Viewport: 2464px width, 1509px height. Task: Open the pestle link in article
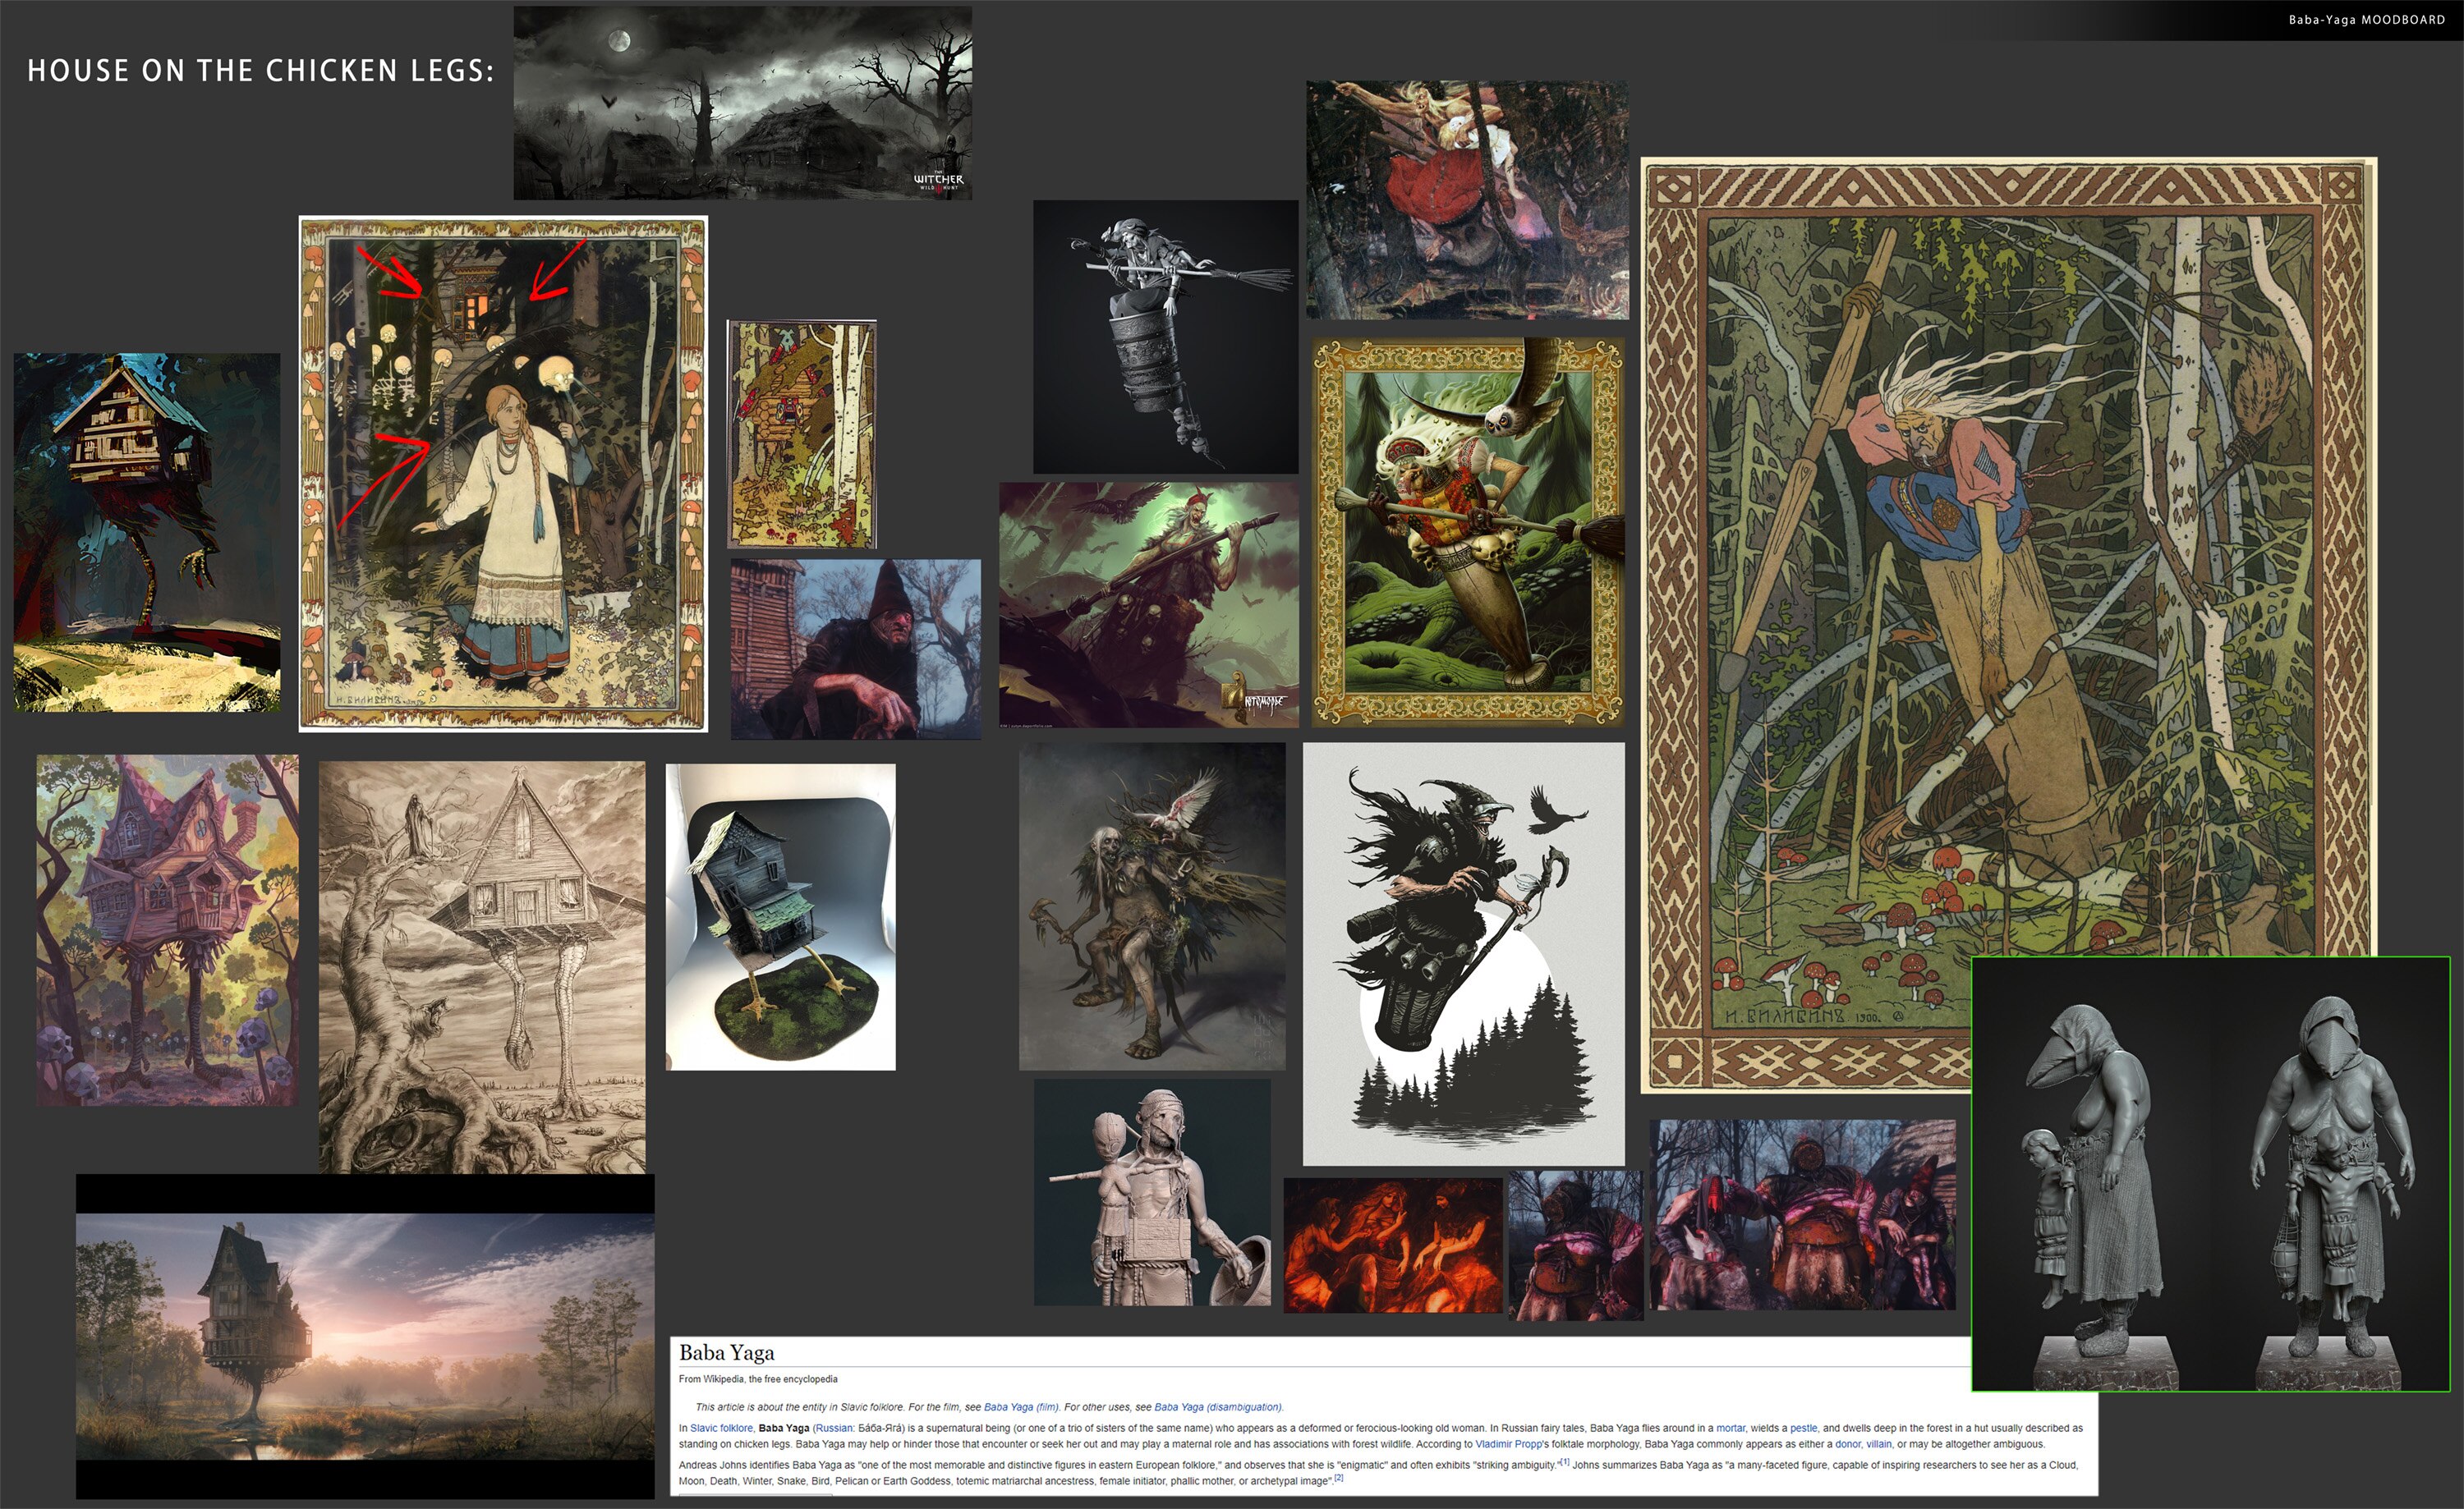point(1803,1428)
